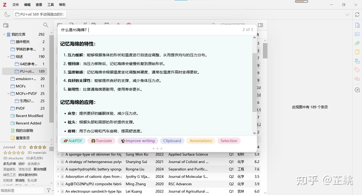Click document icon of Ag@TiO2NPs/PU row
Screen dimensions: 362x195
(x=63, y=184)
